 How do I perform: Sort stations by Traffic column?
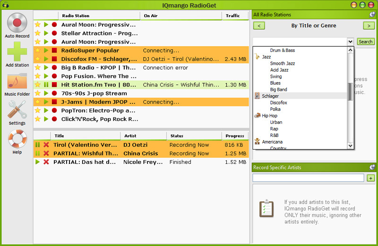tap(235, 16)
